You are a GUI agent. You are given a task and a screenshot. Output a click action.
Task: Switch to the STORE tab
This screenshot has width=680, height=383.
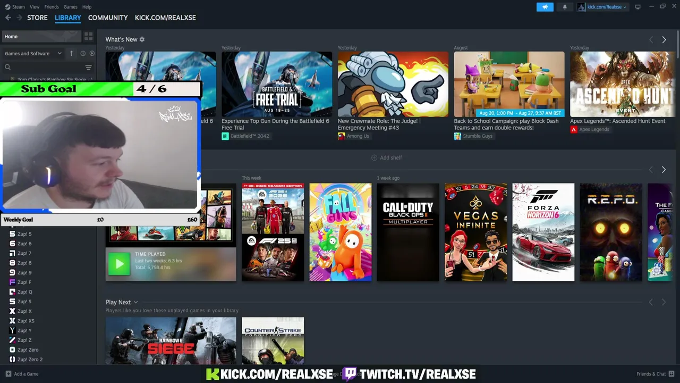(37, 18)
